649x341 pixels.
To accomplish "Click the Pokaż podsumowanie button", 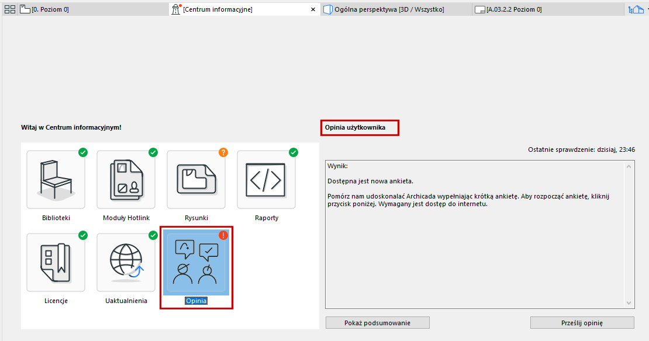I will [x=378, y=323].
